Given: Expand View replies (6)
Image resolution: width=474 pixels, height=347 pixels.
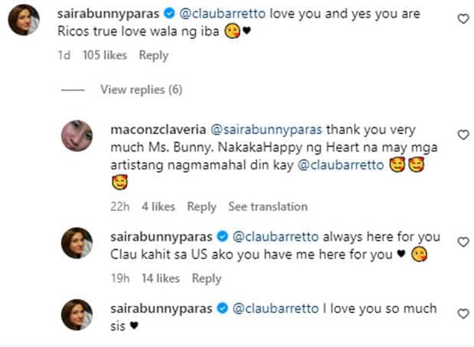Looking at the screenshot, I should pyautogui.click(x=141, y=89).
